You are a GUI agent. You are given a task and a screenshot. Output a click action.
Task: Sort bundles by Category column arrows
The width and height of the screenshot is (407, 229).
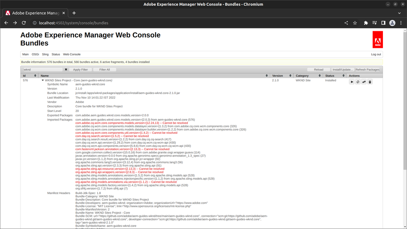320,76
